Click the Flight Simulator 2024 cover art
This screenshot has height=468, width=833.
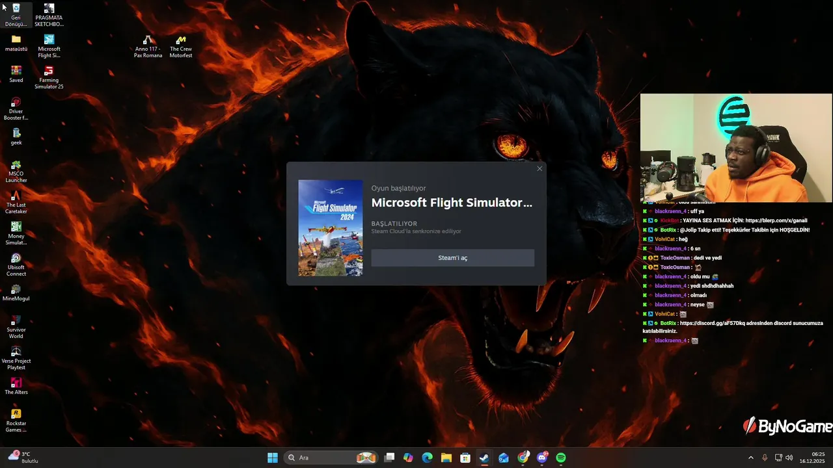pos(331,228)
